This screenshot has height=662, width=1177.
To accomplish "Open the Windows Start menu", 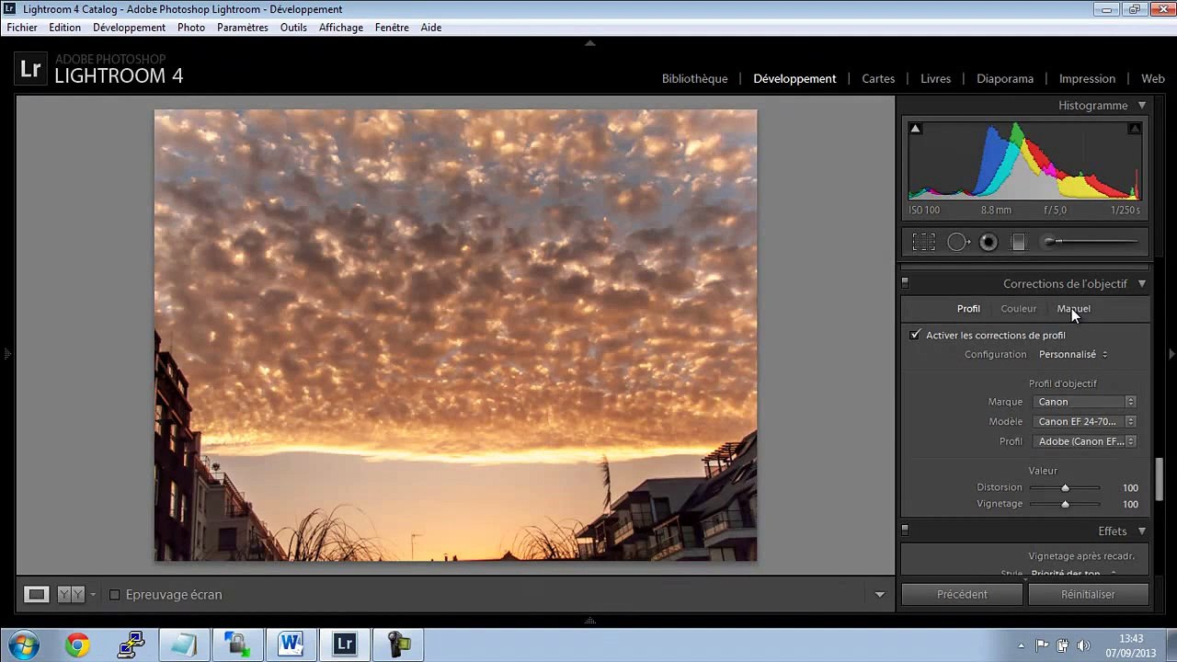I will pos(23,645).
